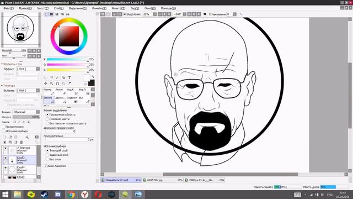
Task: Open the rotation angle dropdown in toolbar
Action: (x=185, y=14)
